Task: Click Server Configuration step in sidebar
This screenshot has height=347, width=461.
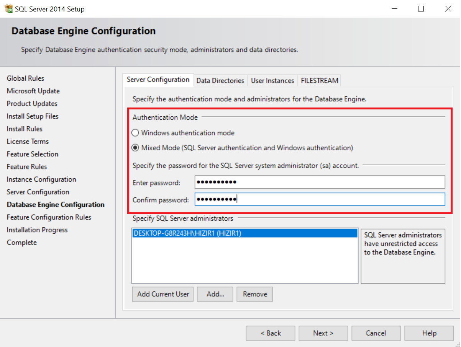Action: (38, 192)
